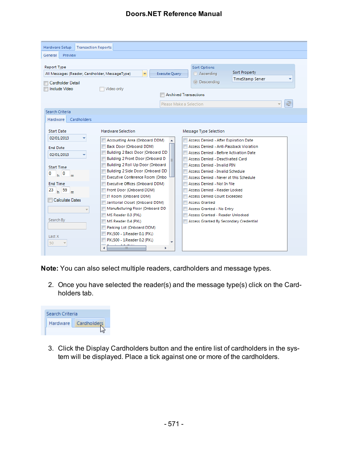
Task: Click the Start Time hours field
Action: click(x=52, y=174)
